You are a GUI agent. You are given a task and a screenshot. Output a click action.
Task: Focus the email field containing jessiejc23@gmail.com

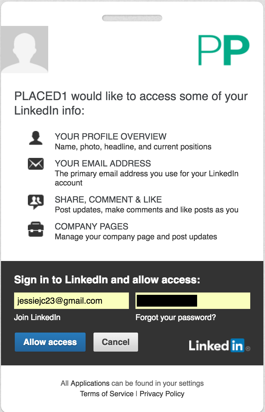point(71,301)
